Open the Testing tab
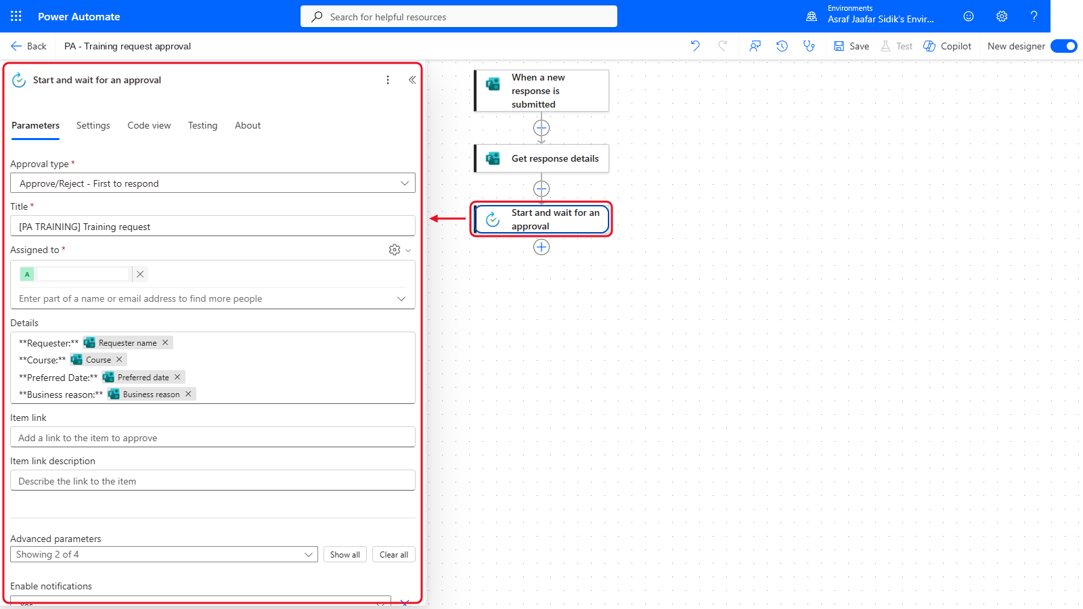The image size is (1083, 609). (x=202, y=125)
